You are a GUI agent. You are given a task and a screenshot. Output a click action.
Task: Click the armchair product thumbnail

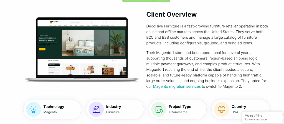tap(89, 69)
